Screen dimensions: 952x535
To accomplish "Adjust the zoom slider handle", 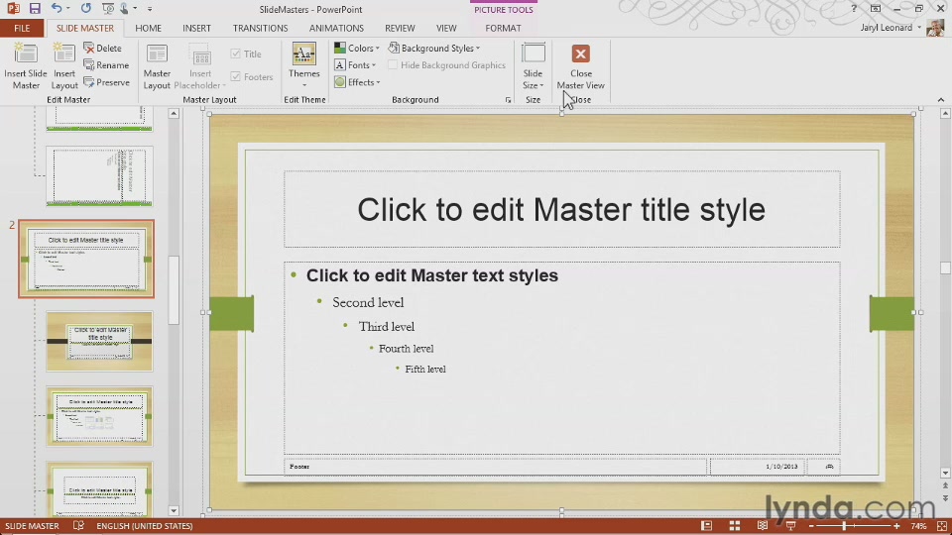I will tap(844, 526).
